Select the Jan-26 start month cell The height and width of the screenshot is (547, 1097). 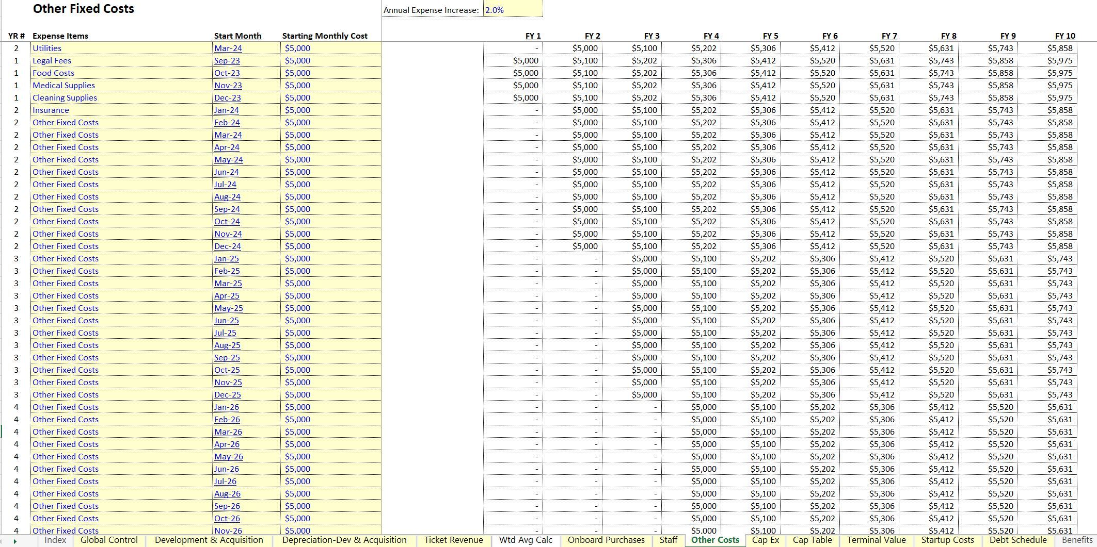click(x=246, y=407)
